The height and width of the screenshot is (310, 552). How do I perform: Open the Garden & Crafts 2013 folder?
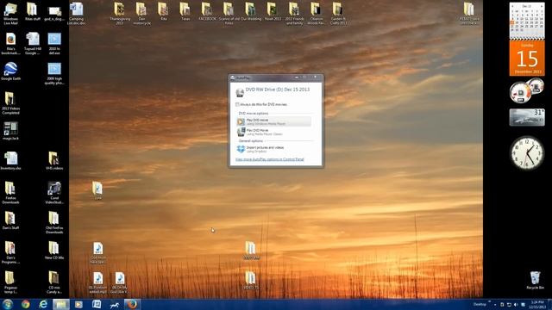(x=338, y=14)
